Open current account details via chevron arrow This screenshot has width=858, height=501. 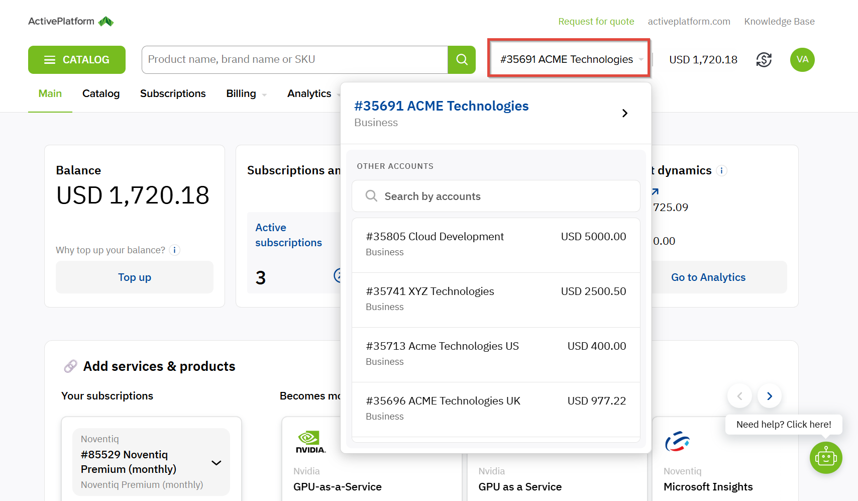(624, 114)
